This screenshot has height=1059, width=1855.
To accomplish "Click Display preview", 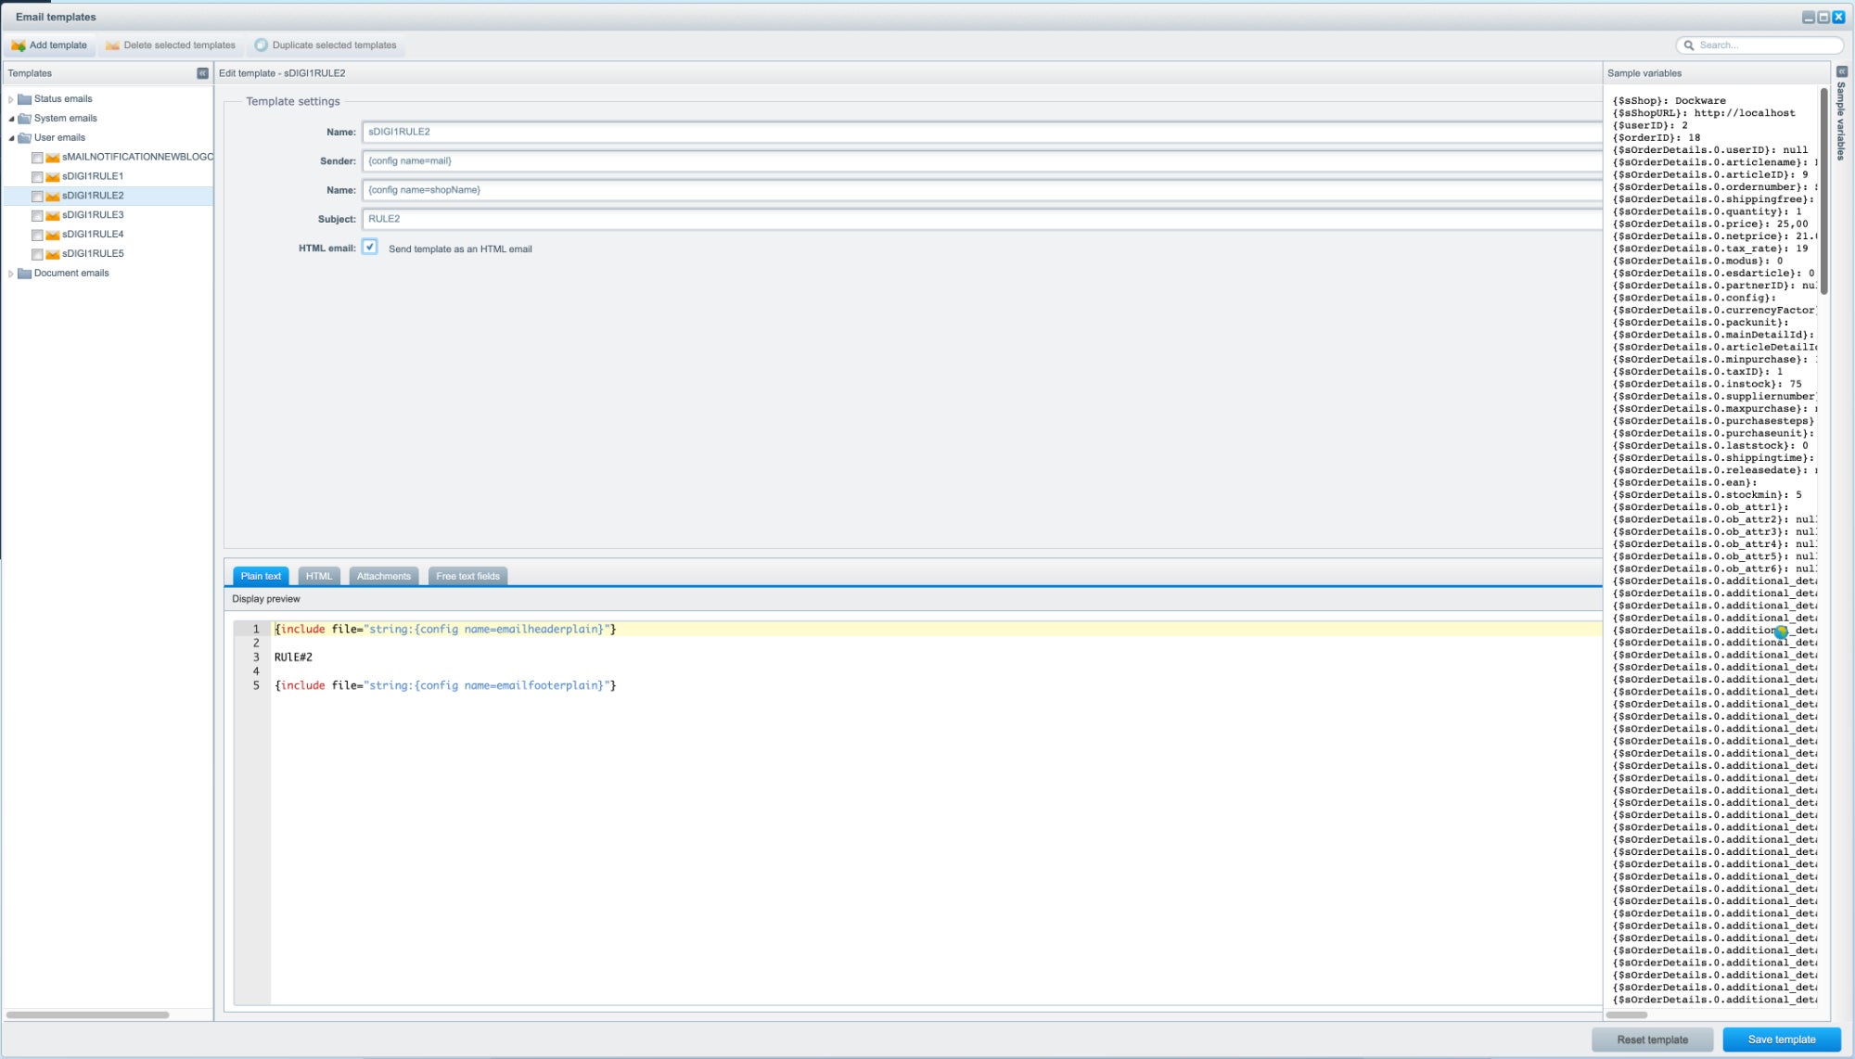I will pyautogui.click(x=266, y=599).
